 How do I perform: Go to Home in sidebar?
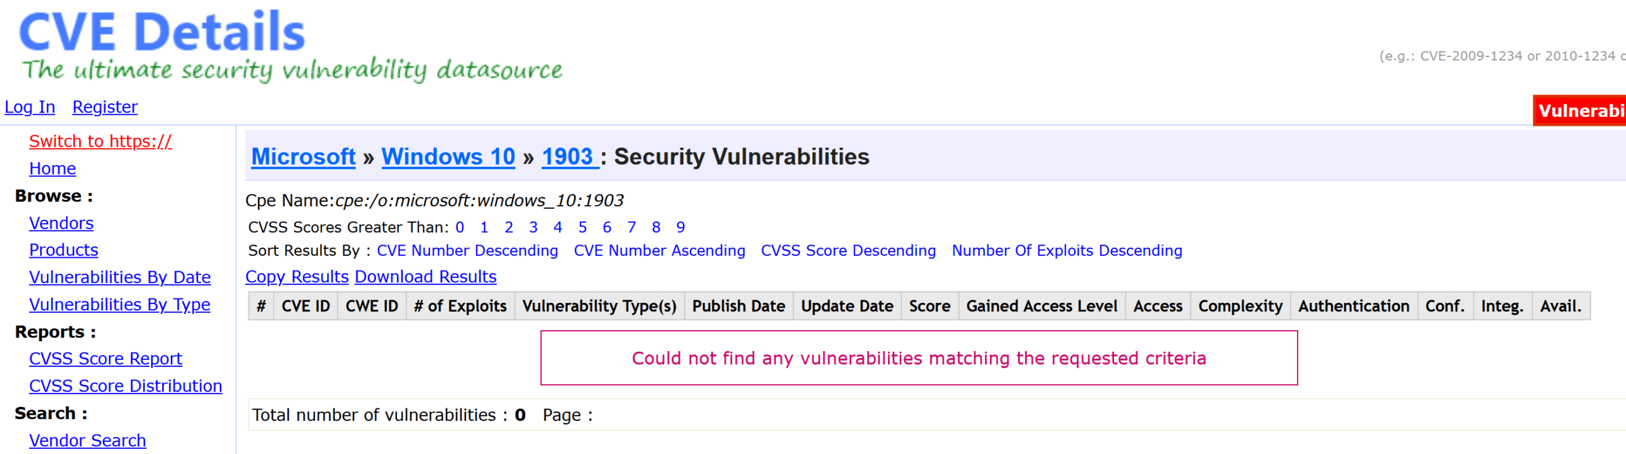pos(53,168)
